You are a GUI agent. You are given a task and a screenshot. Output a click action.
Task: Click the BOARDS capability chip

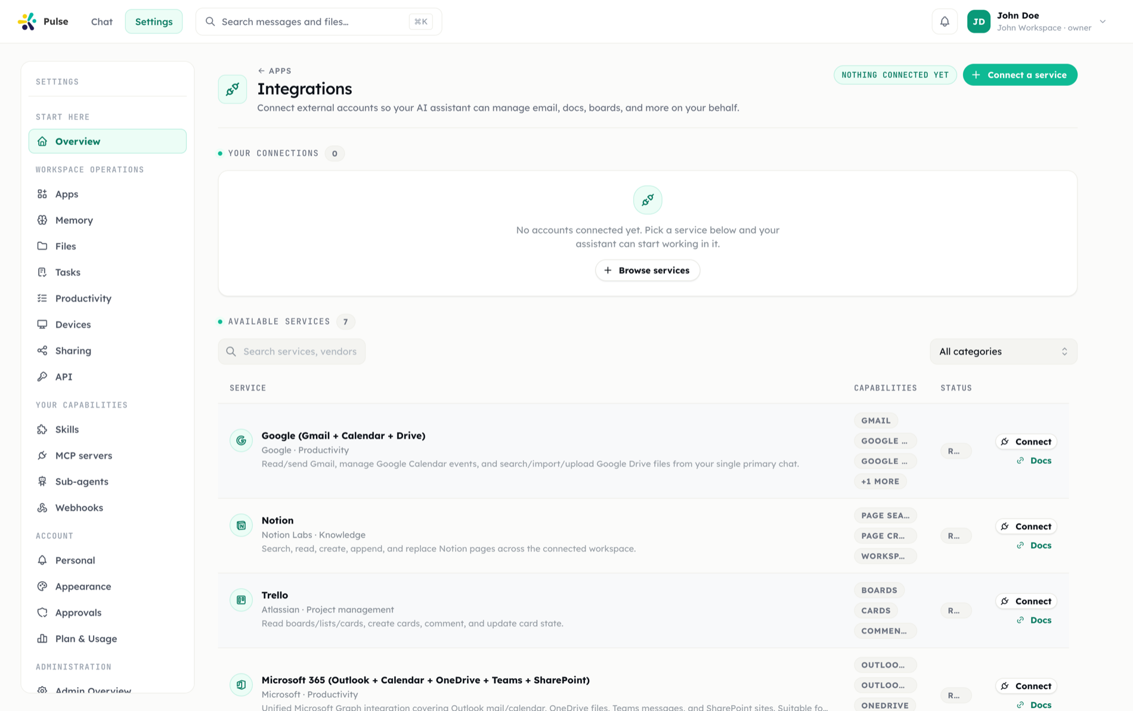click(x=879, y=590)
